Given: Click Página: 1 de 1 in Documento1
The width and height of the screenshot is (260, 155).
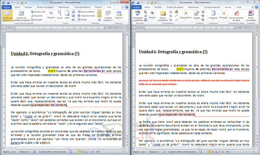Looking at the screenshot, I should [x=139, y=152].
